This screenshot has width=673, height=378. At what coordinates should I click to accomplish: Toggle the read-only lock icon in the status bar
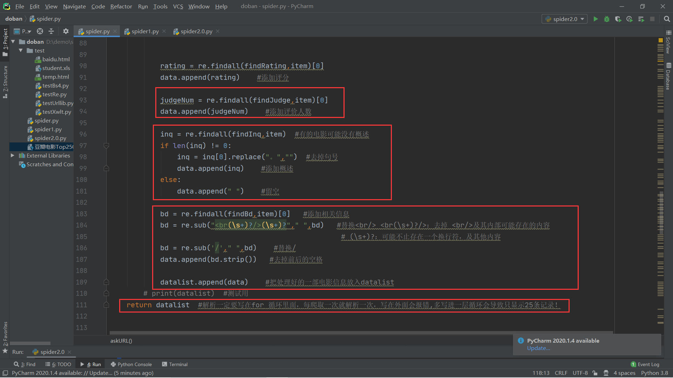(x=595, y=373)
